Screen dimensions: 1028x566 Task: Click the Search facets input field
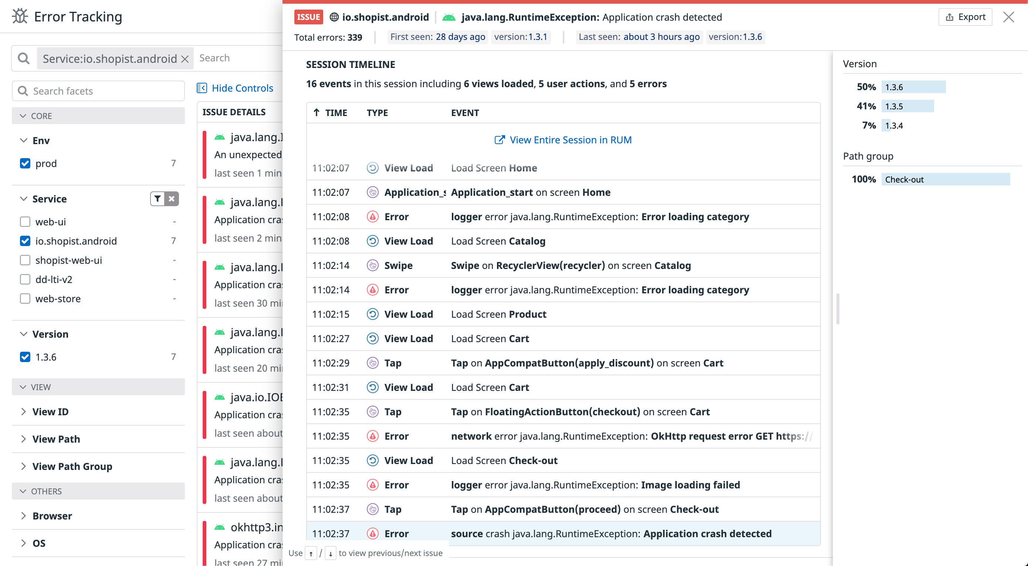(x=98, y=91)
